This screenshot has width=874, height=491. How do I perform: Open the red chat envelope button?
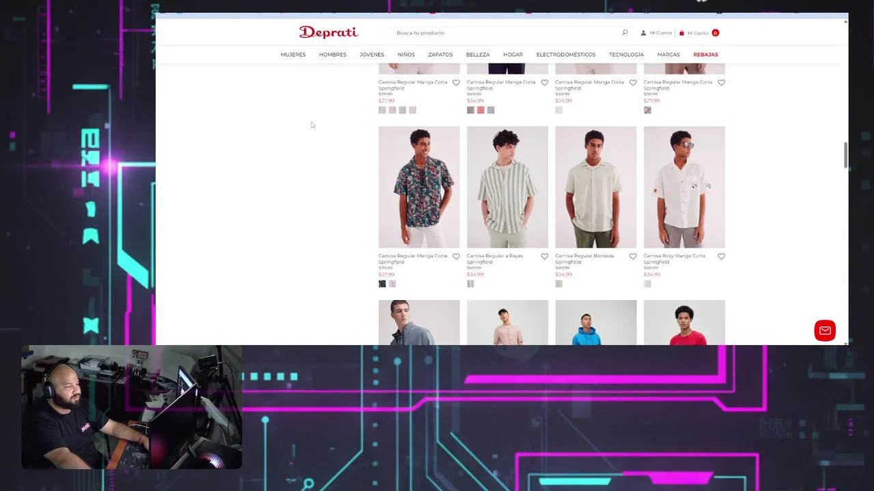pos(825,331)
